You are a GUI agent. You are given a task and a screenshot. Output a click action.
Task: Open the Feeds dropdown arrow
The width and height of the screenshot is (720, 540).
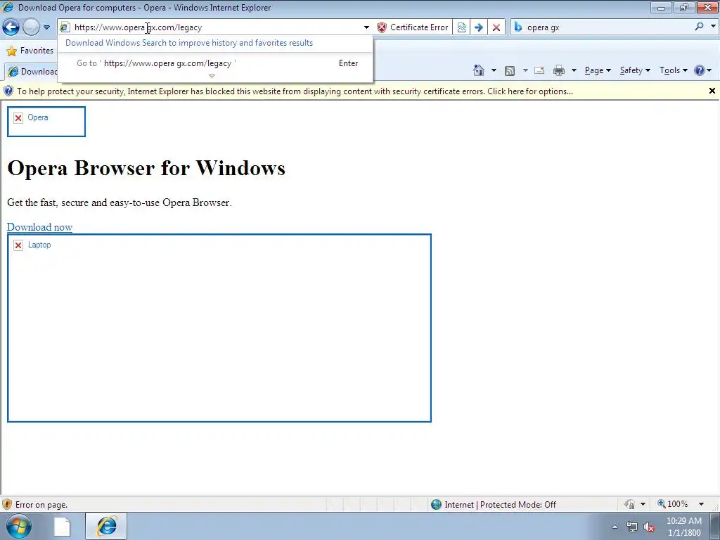coord(525,70)
